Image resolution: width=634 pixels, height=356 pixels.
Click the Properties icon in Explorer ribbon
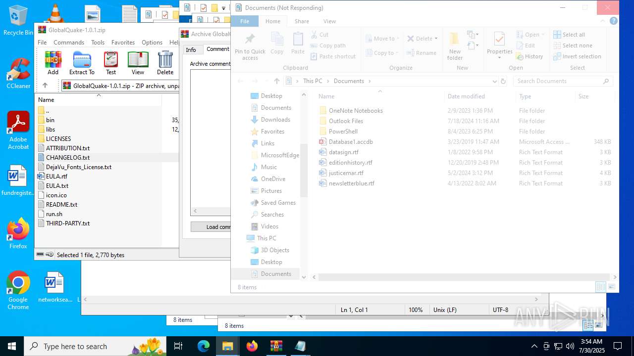[x=499, y=46]
